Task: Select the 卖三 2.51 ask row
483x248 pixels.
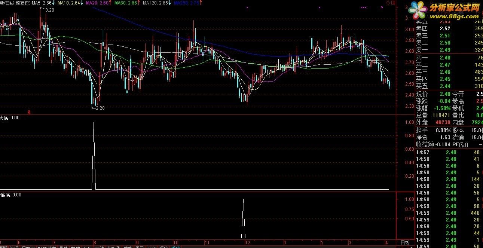Action: pyautogui.click(x=449, y=36)
